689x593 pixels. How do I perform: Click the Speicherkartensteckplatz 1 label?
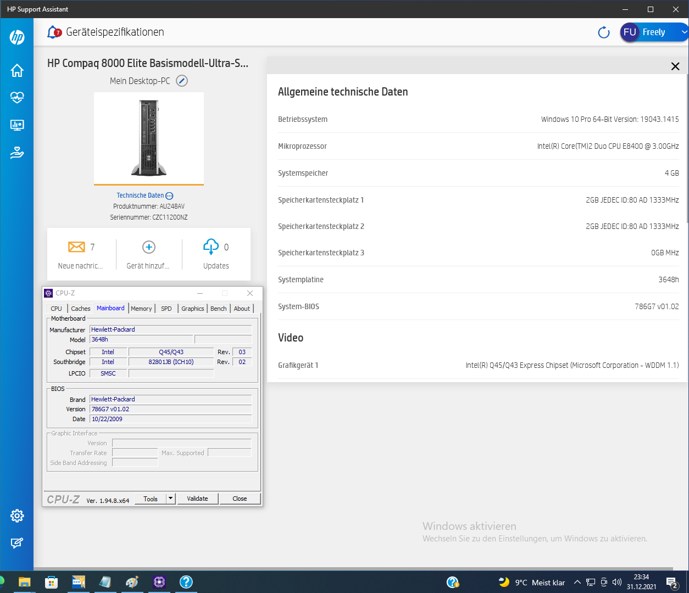pos(321,200)
